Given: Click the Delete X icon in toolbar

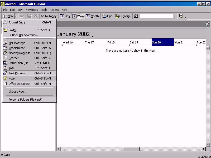Looking at the screenshot, I should pos(36,16).
